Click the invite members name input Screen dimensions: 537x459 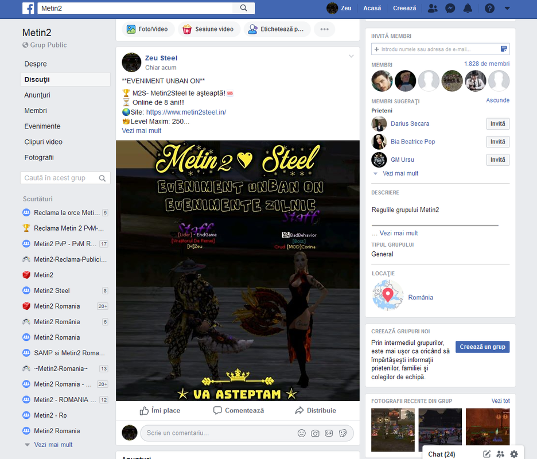(435, 49)
